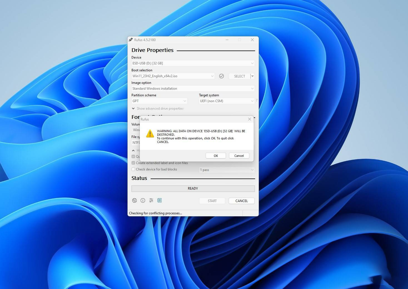Collapse the advanced format options chevron
The height and width of the screenshot is (289, 408).
coord(133,150)
